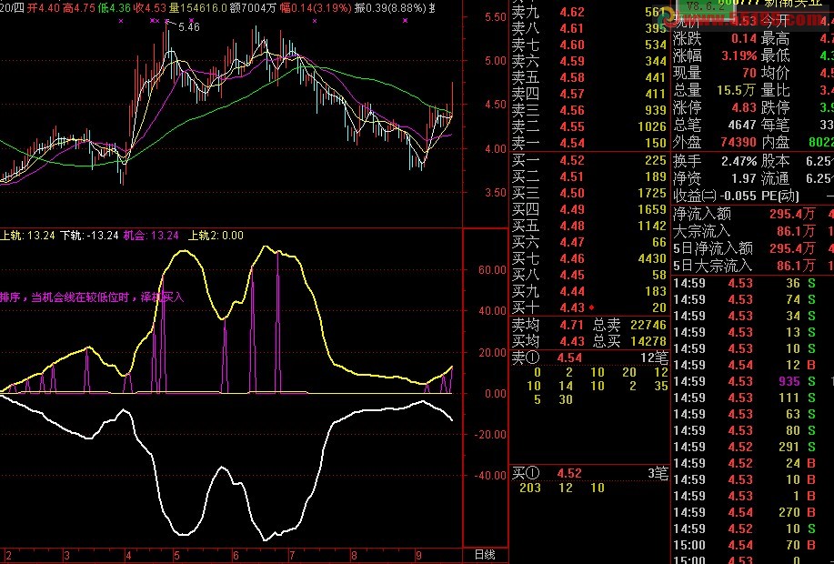Viewport: 834px width, 564px height.
Task: Choose the 买七 bid row at 4.46
Action: [588, 259]
